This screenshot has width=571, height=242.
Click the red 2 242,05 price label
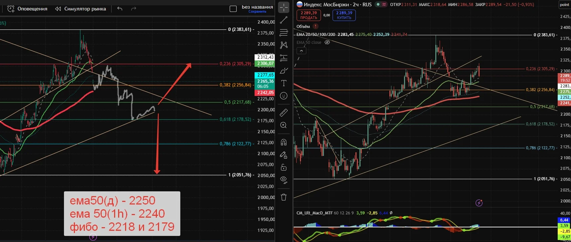[265, 93]
